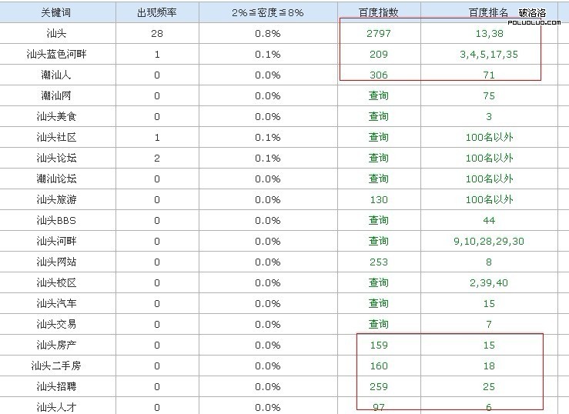Click ranking 9,10,28,29,30 for 汕头河畔
569x414 pixels.
(x=489, y=242)
